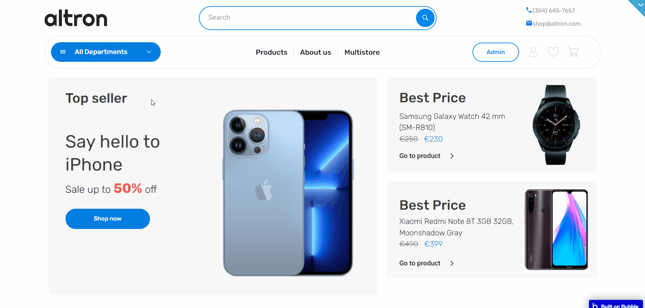This screenshot has height=308, width=645.
Task: Open the shopping cart icon
Action: tap(573, 52)
